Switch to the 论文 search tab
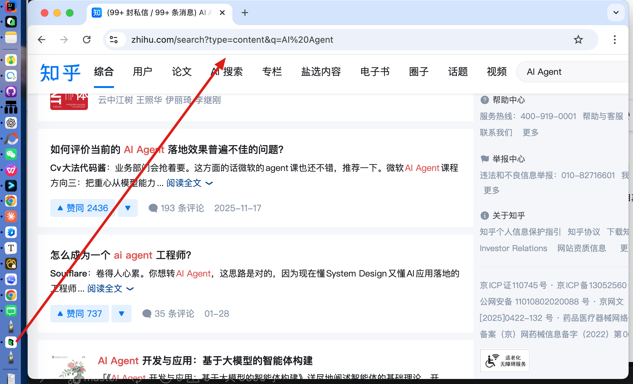Screen dimensions: 633x384 (x=181, y=72)
